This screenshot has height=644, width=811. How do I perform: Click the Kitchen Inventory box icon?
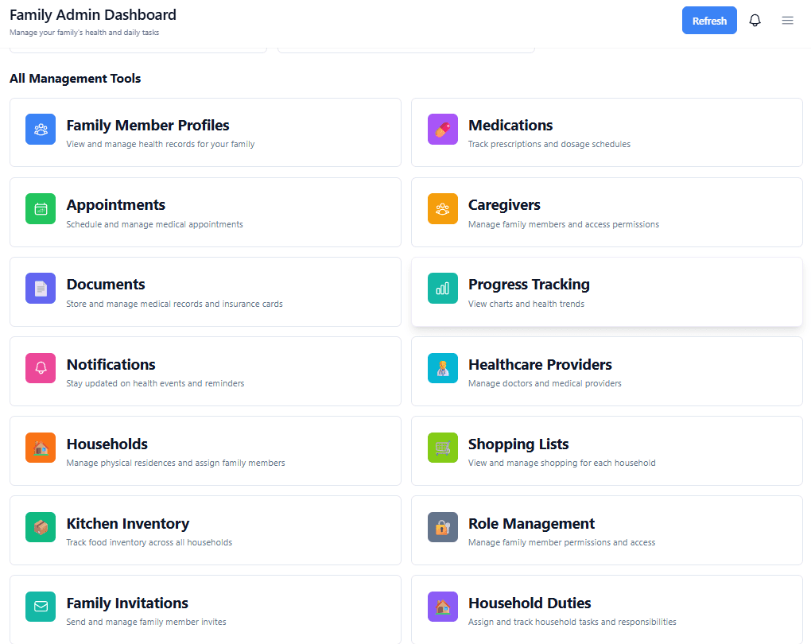(41, 526)
